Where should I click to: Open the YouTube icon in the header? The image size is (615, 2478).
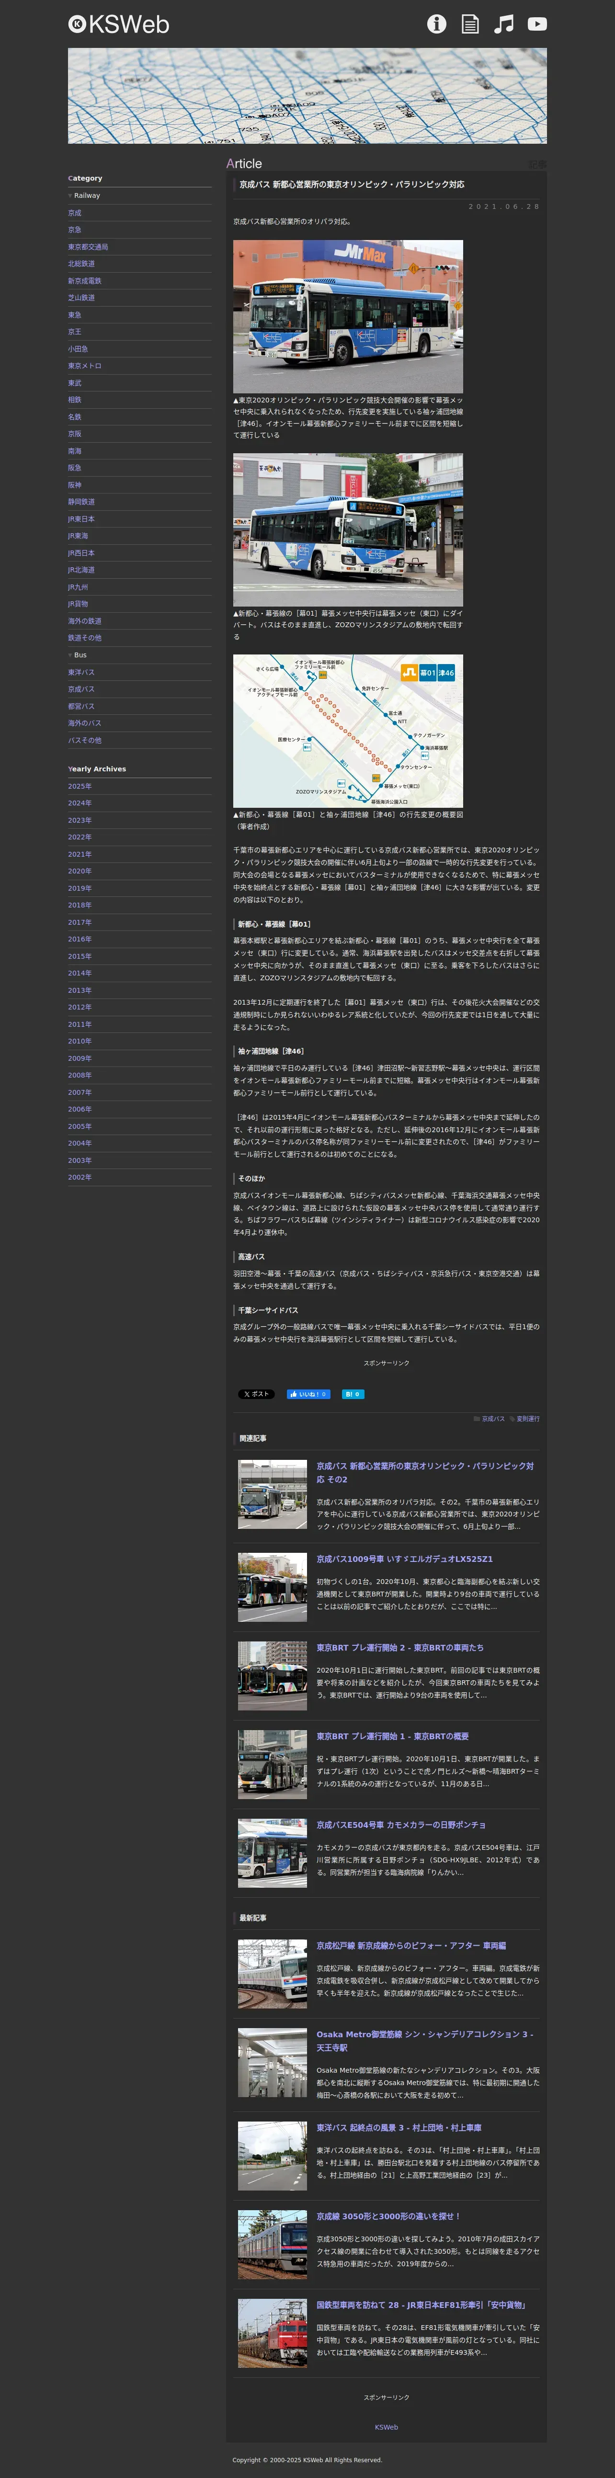coord(537,24)
